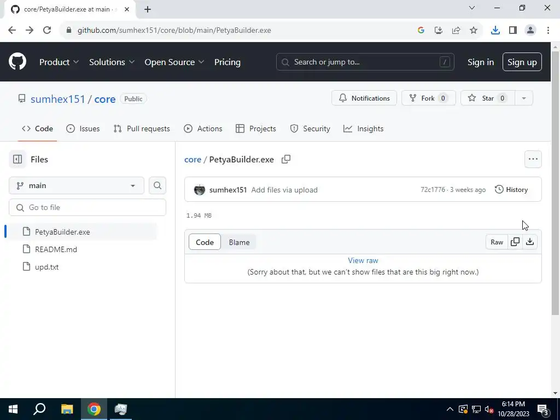Switch to Code view toggle
Image resolution: width=560 pixels, height=420 pixels.
[205, 242]
